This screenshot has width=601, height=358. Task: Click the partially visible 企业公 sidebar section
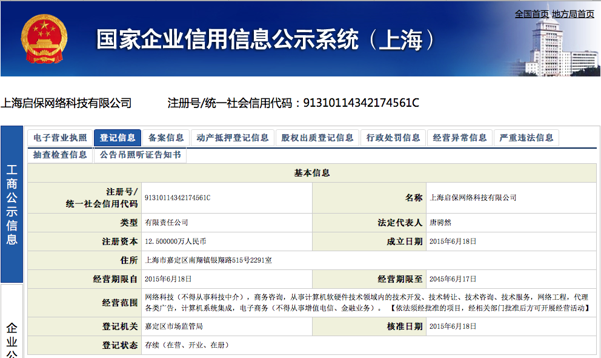coord(12,340)
